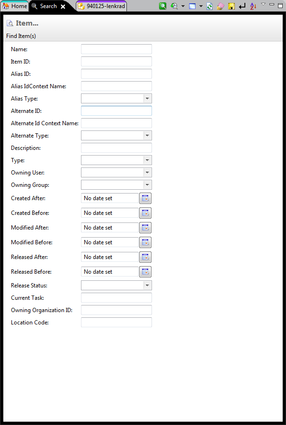Click the Alternate ID input field
Image resolution: width=286 pixels, height=425 pixels.
[116, 111]
